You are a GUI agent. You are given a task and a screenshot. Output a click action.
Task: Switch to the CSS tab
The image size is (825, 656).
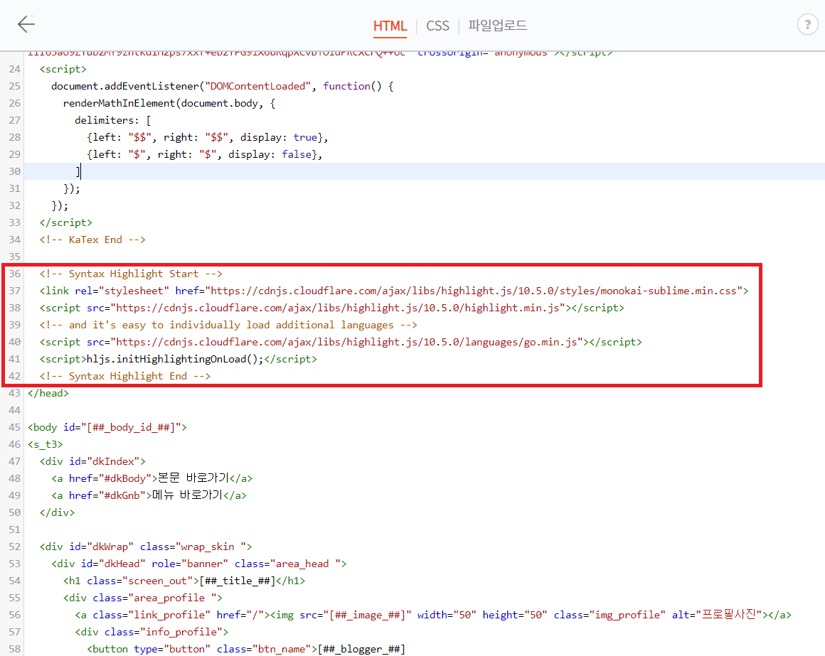tap(437, 26)
